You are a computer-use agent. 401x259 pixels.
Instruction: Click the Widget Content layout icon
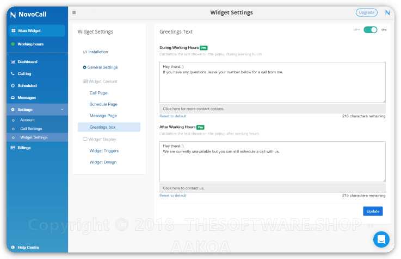point(85,81)
